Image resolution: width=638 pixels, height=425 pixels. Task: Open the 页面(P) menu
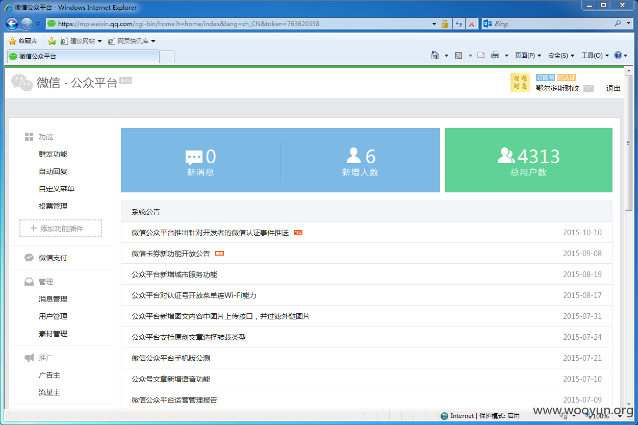[528, 56]
